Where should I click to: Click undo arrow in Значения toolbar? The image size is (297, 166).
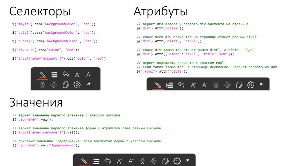tap(108, 161)
